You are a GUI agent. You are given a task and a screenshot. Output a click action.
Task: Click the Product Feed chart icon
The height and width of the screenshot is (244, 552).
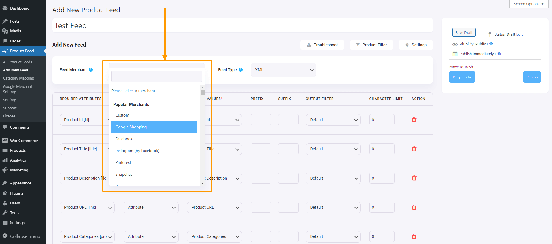[x=5, y=51]
